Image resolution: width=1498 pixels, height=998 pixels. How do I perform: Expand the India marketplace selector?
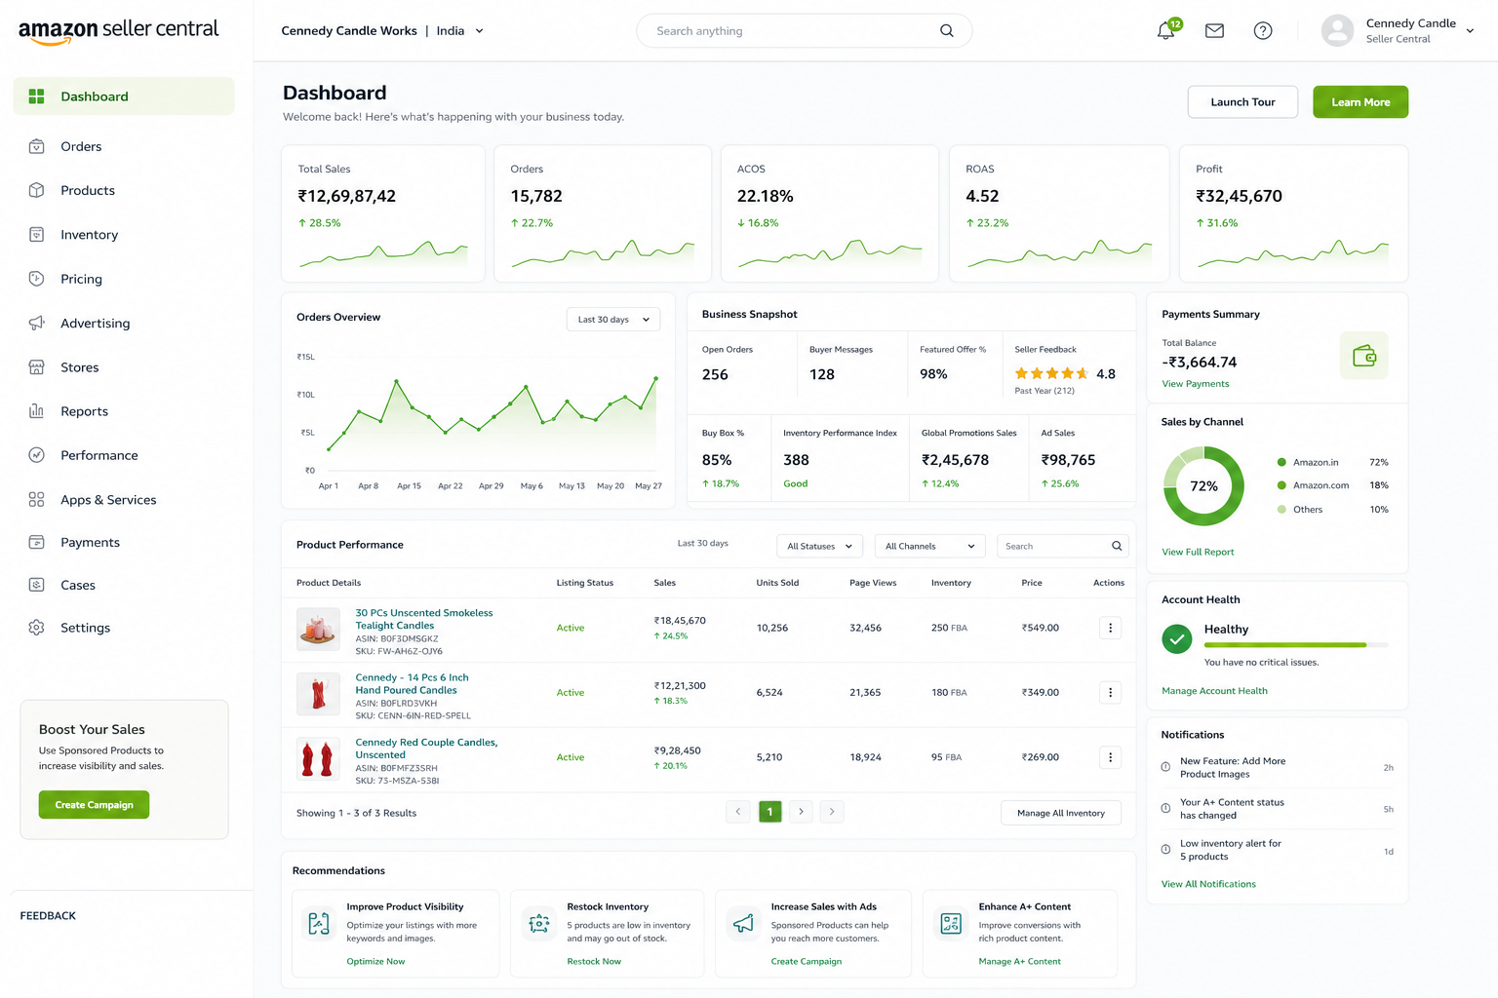click(460, 31)
